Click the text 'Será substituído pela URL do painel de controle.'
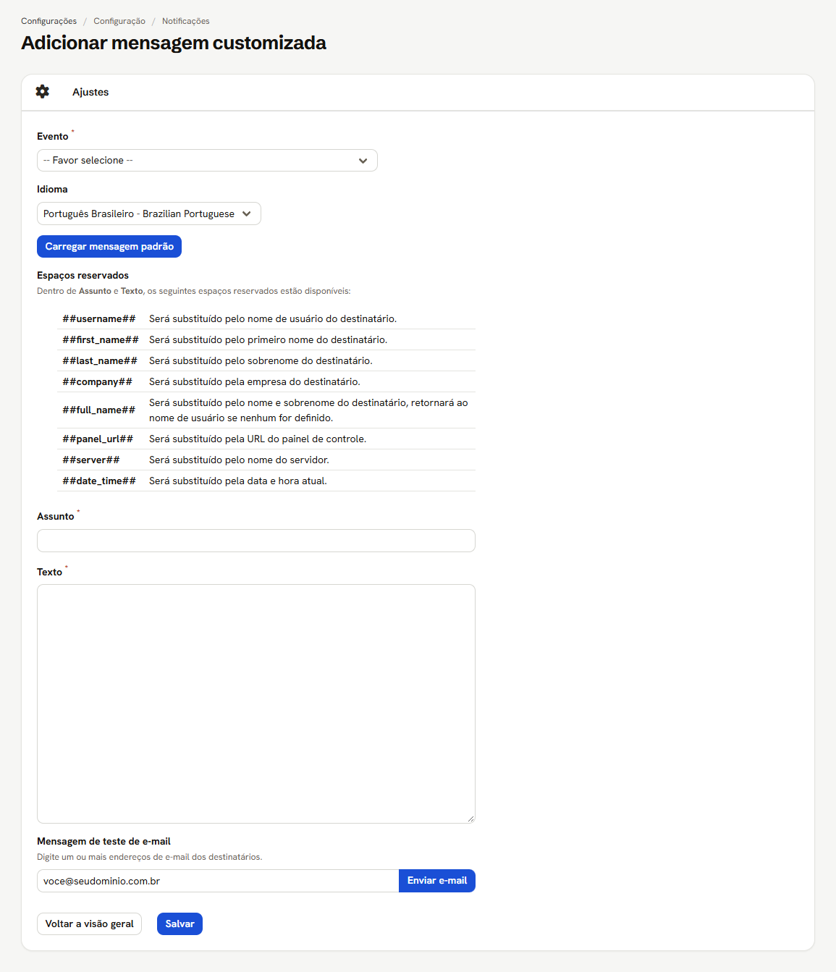This screenshot has width=836, height=972. click(258, 439)
